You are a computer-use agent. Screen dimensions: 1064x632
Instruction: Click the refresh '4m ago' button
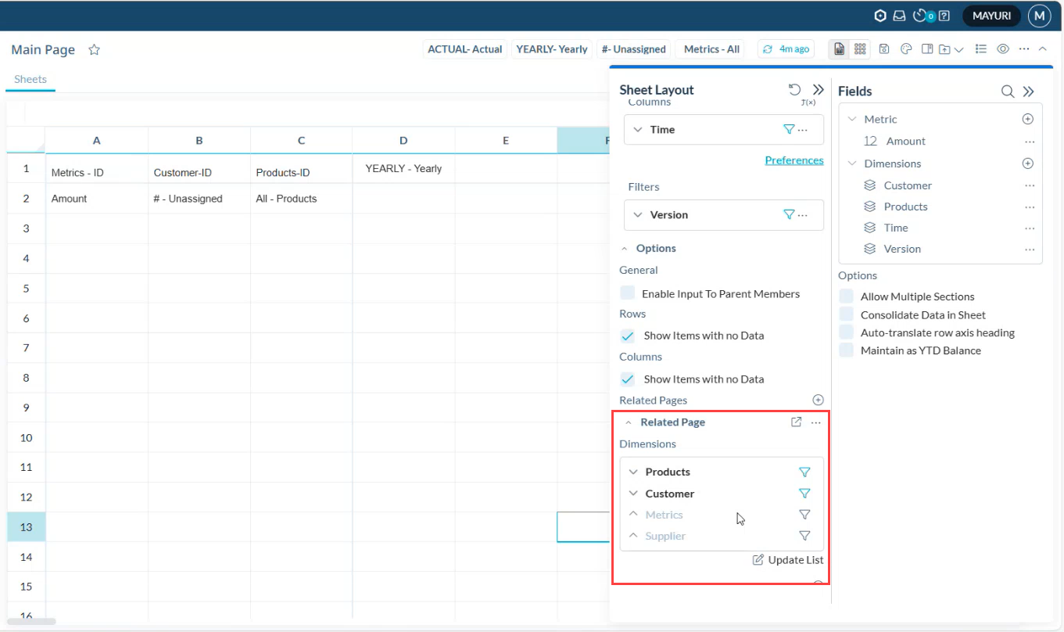coord(786,49)
